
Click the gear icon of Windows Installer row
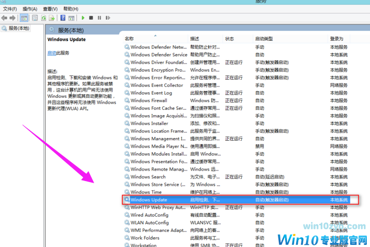[x=127, y=123]
